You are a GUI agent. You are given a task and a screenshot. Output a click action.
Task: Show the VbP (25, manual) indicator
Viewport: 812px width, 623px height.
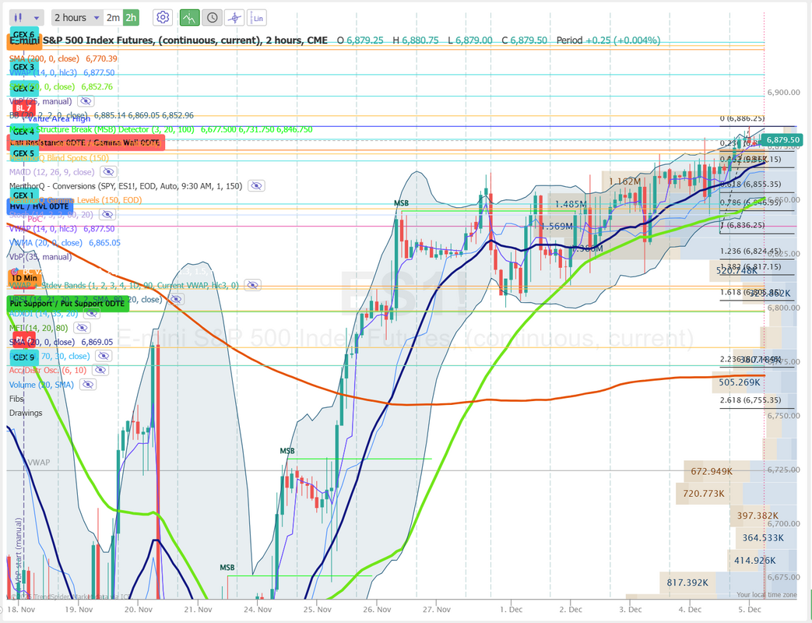click(x=86, y=101)
